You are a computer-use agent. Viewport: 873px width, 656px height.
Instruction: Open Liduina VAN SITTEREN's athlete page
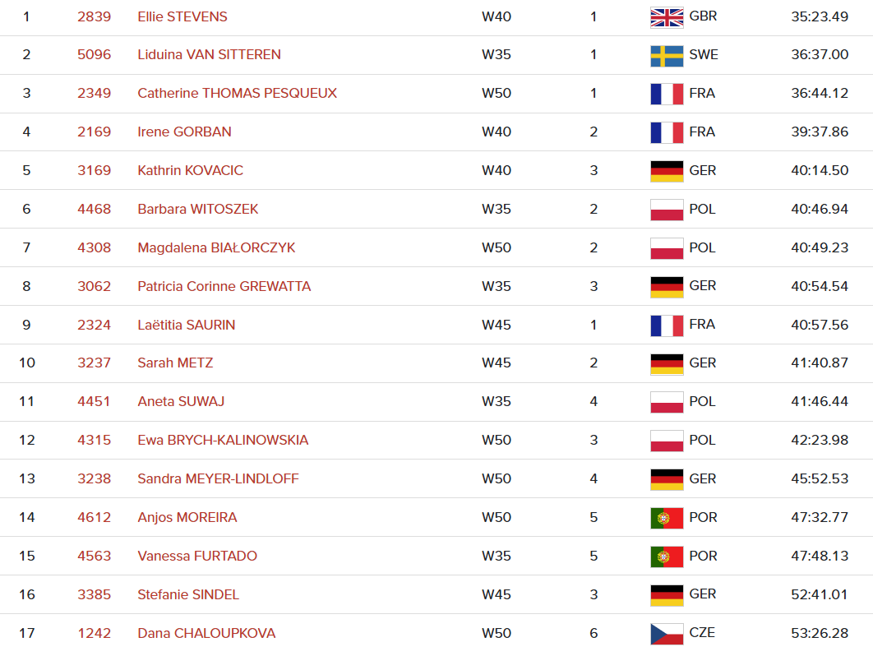(x=209, y=55)
